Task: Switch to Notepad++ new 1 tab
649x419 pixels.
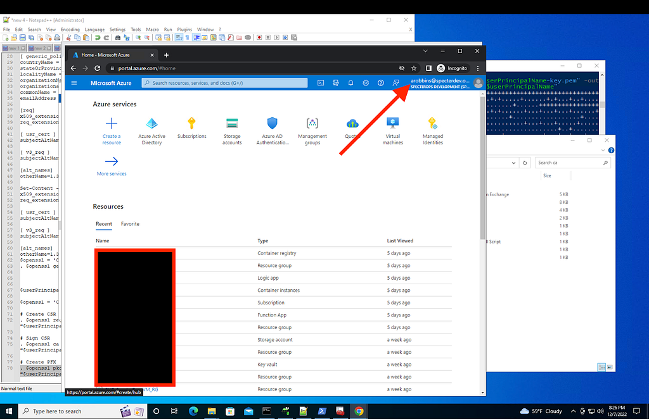Action: tap(14, 48)
